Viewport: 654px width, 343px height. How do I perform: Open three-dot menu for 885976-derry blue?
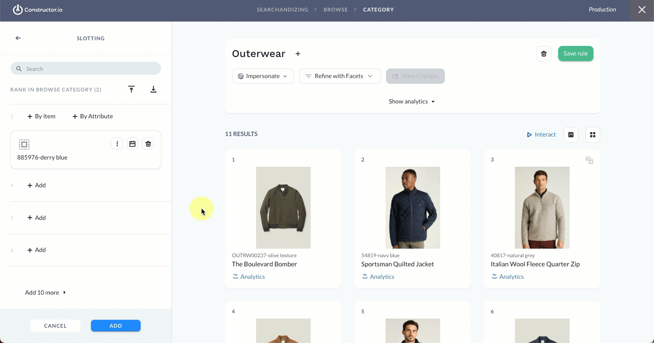point(117,144)
